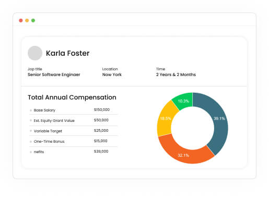
Task: Click Karla Foster's gray avatar circle
Action: click(35, 53)
